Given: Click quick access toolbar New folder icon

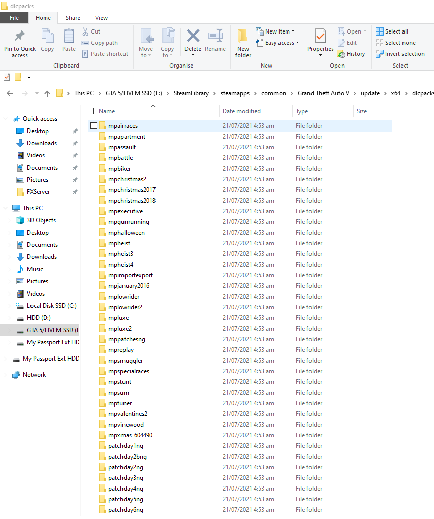Looking at the screenshot, I should coord(18,77).
